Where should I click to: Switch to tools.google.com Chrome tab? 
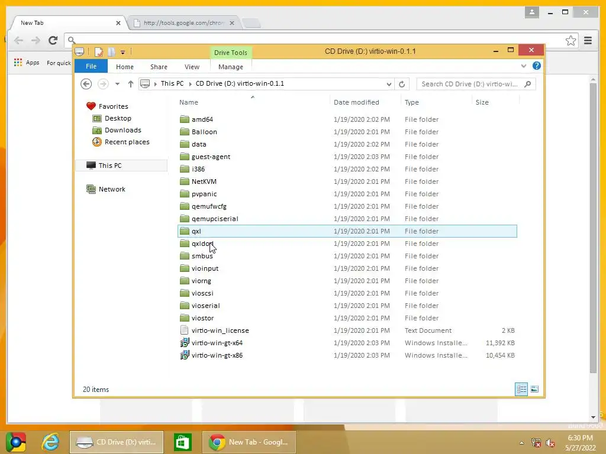[x=183, y=23]
